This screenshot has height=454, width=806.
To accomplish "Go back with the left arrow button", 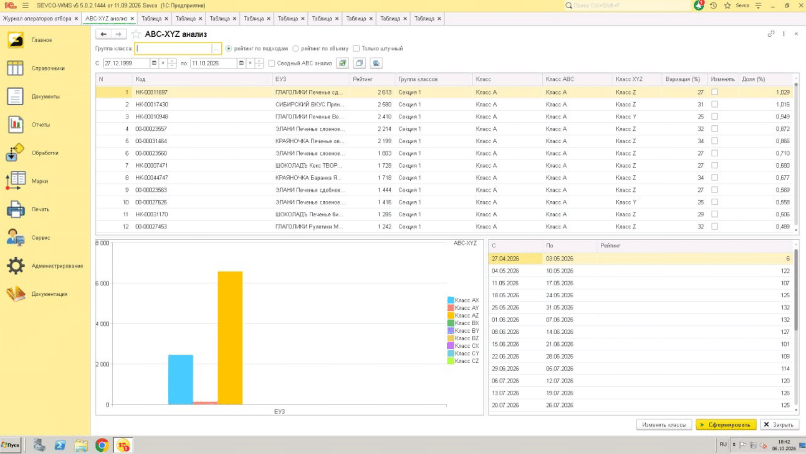I will point(103,34).
